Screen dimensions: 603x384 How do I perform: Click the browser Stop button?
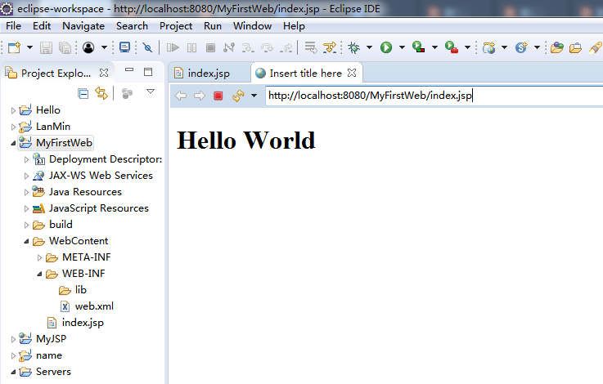pyautogui.click(x=218, y=96)
